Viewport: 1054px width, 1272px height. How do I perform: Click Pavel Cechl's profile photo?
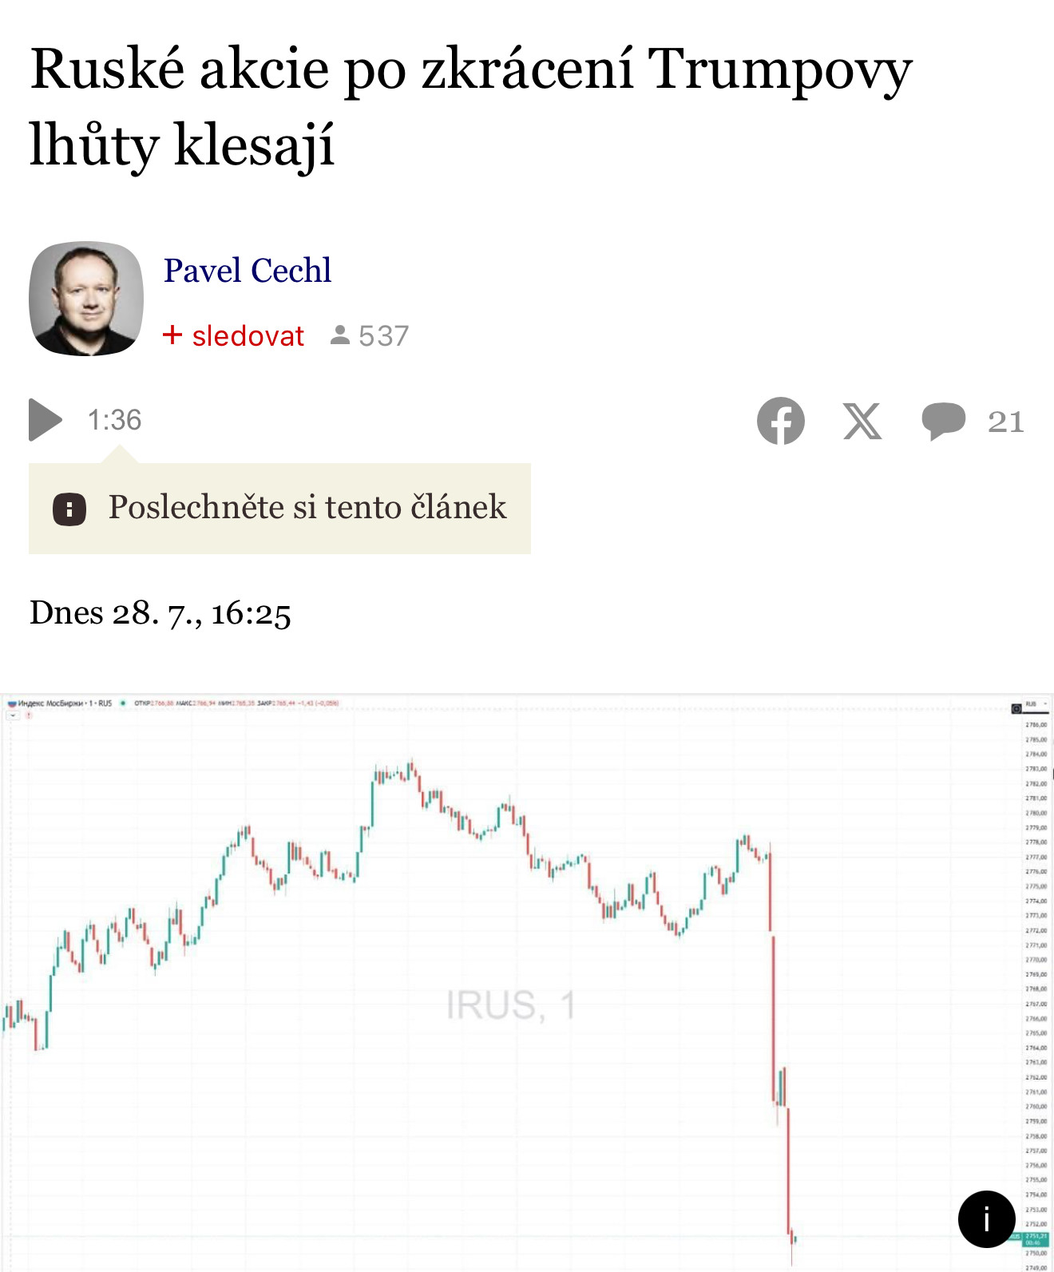point(86,299)
